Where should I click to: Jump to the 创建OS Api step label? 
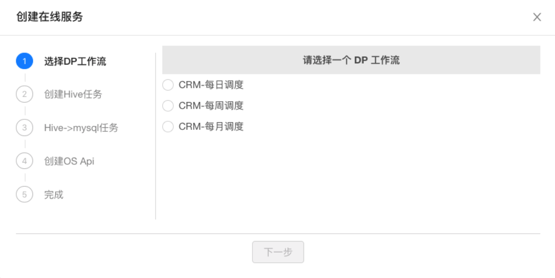pos(69,161)
